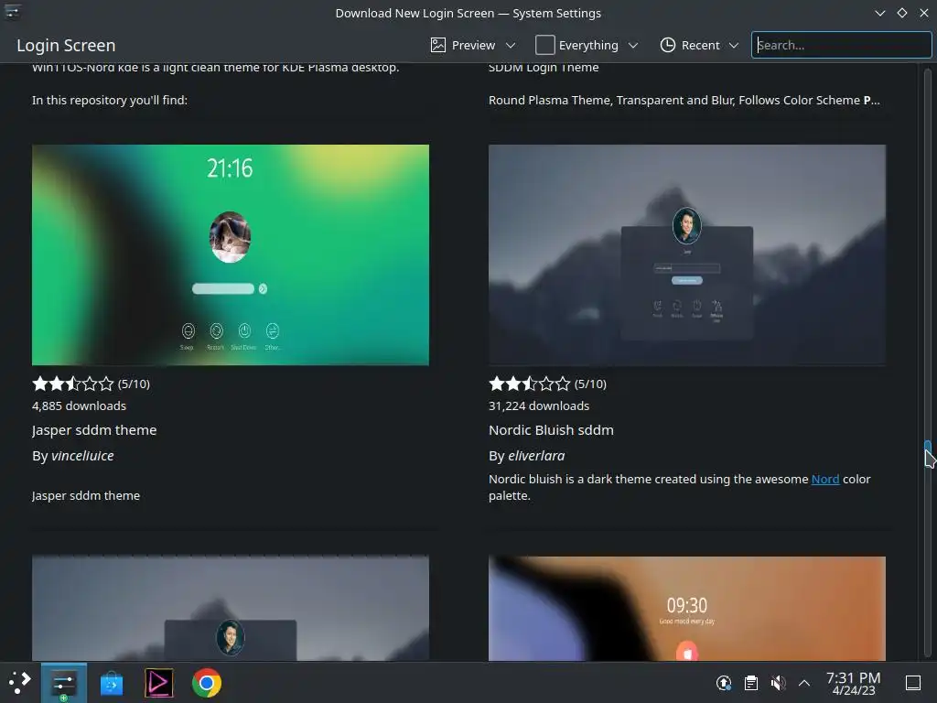Click author name eliverlara

click(x=536, y=456)
